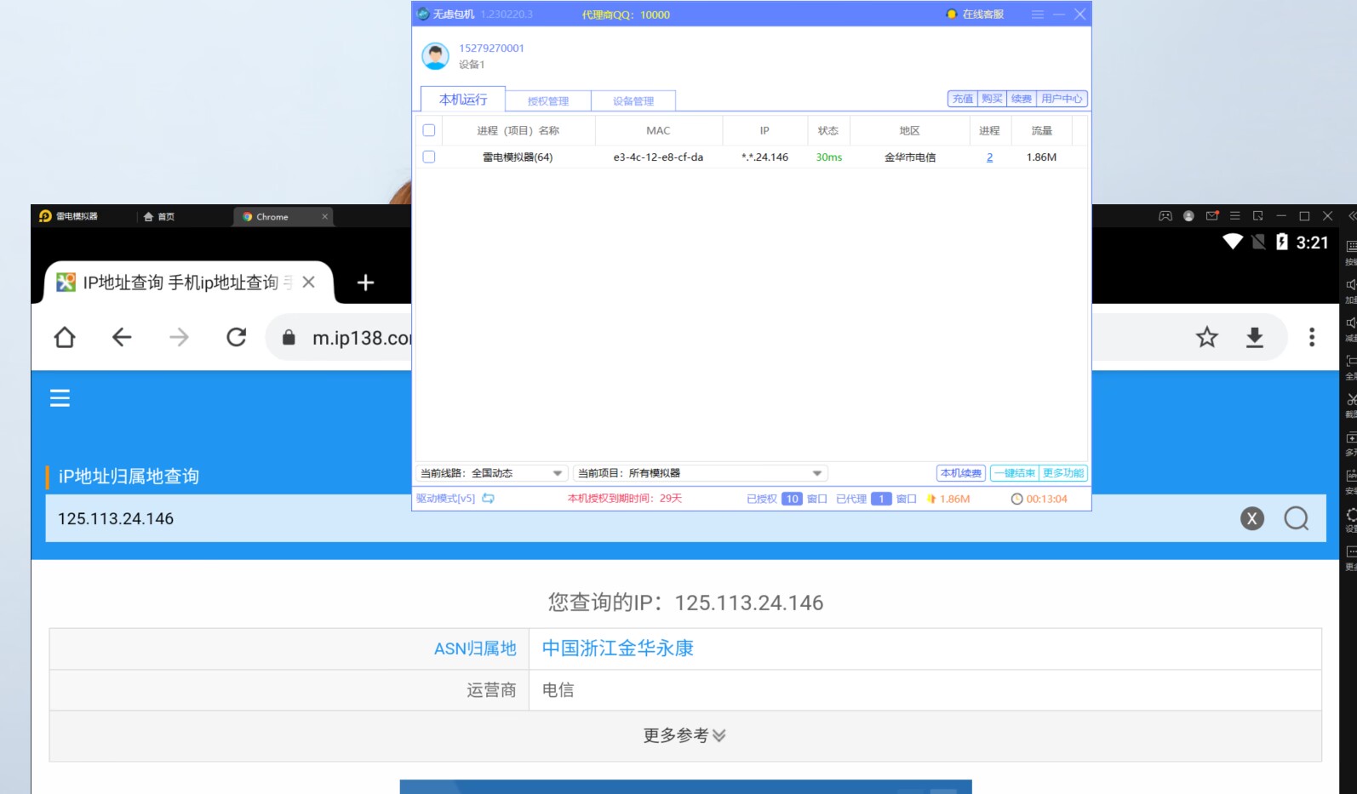Image resolution: width=1357 pixels, height=794 pixels.
Task: Click the 已代理 1 count badge
Action: point(881,499)
